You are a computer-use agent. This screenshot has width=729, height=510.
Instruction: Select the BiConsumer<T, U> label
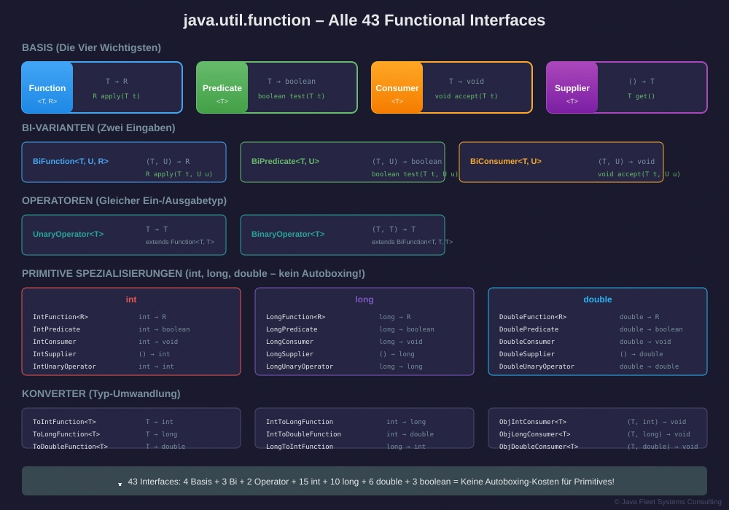pyautogui.click(x=505, y=162)
